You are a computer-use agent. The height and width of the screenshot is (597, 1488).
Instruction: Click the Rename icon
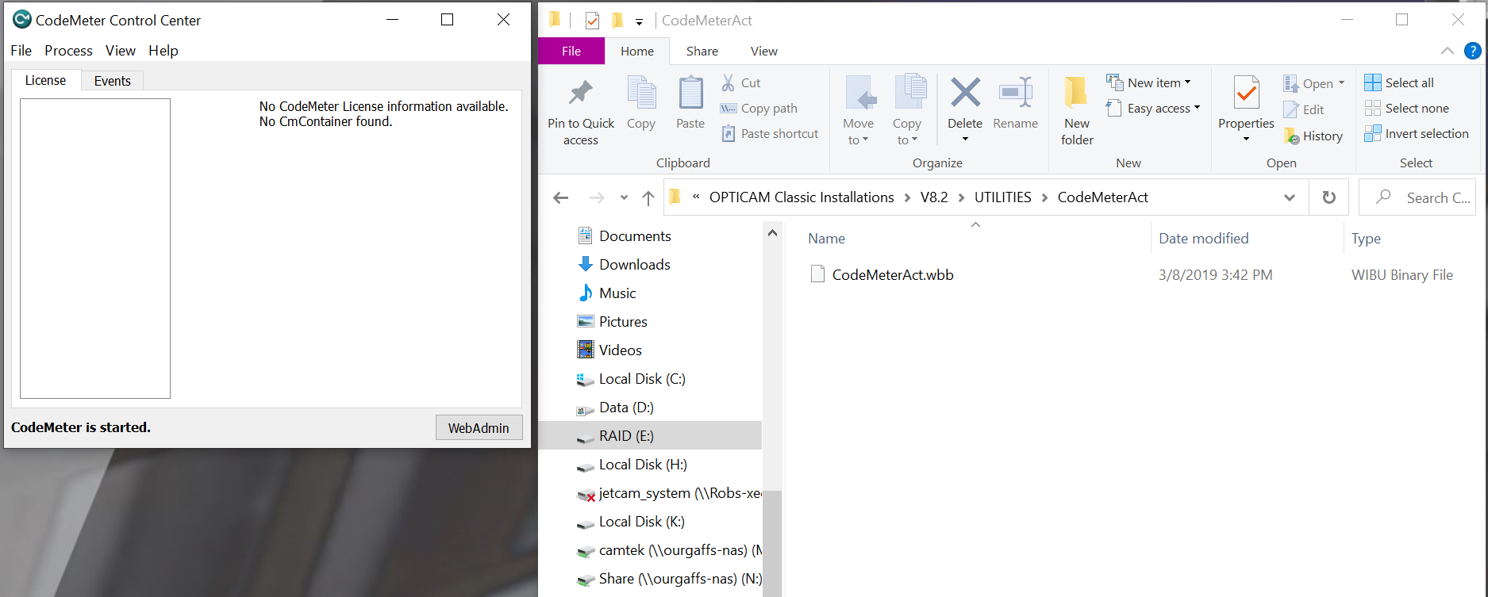tap(1015, 93)
